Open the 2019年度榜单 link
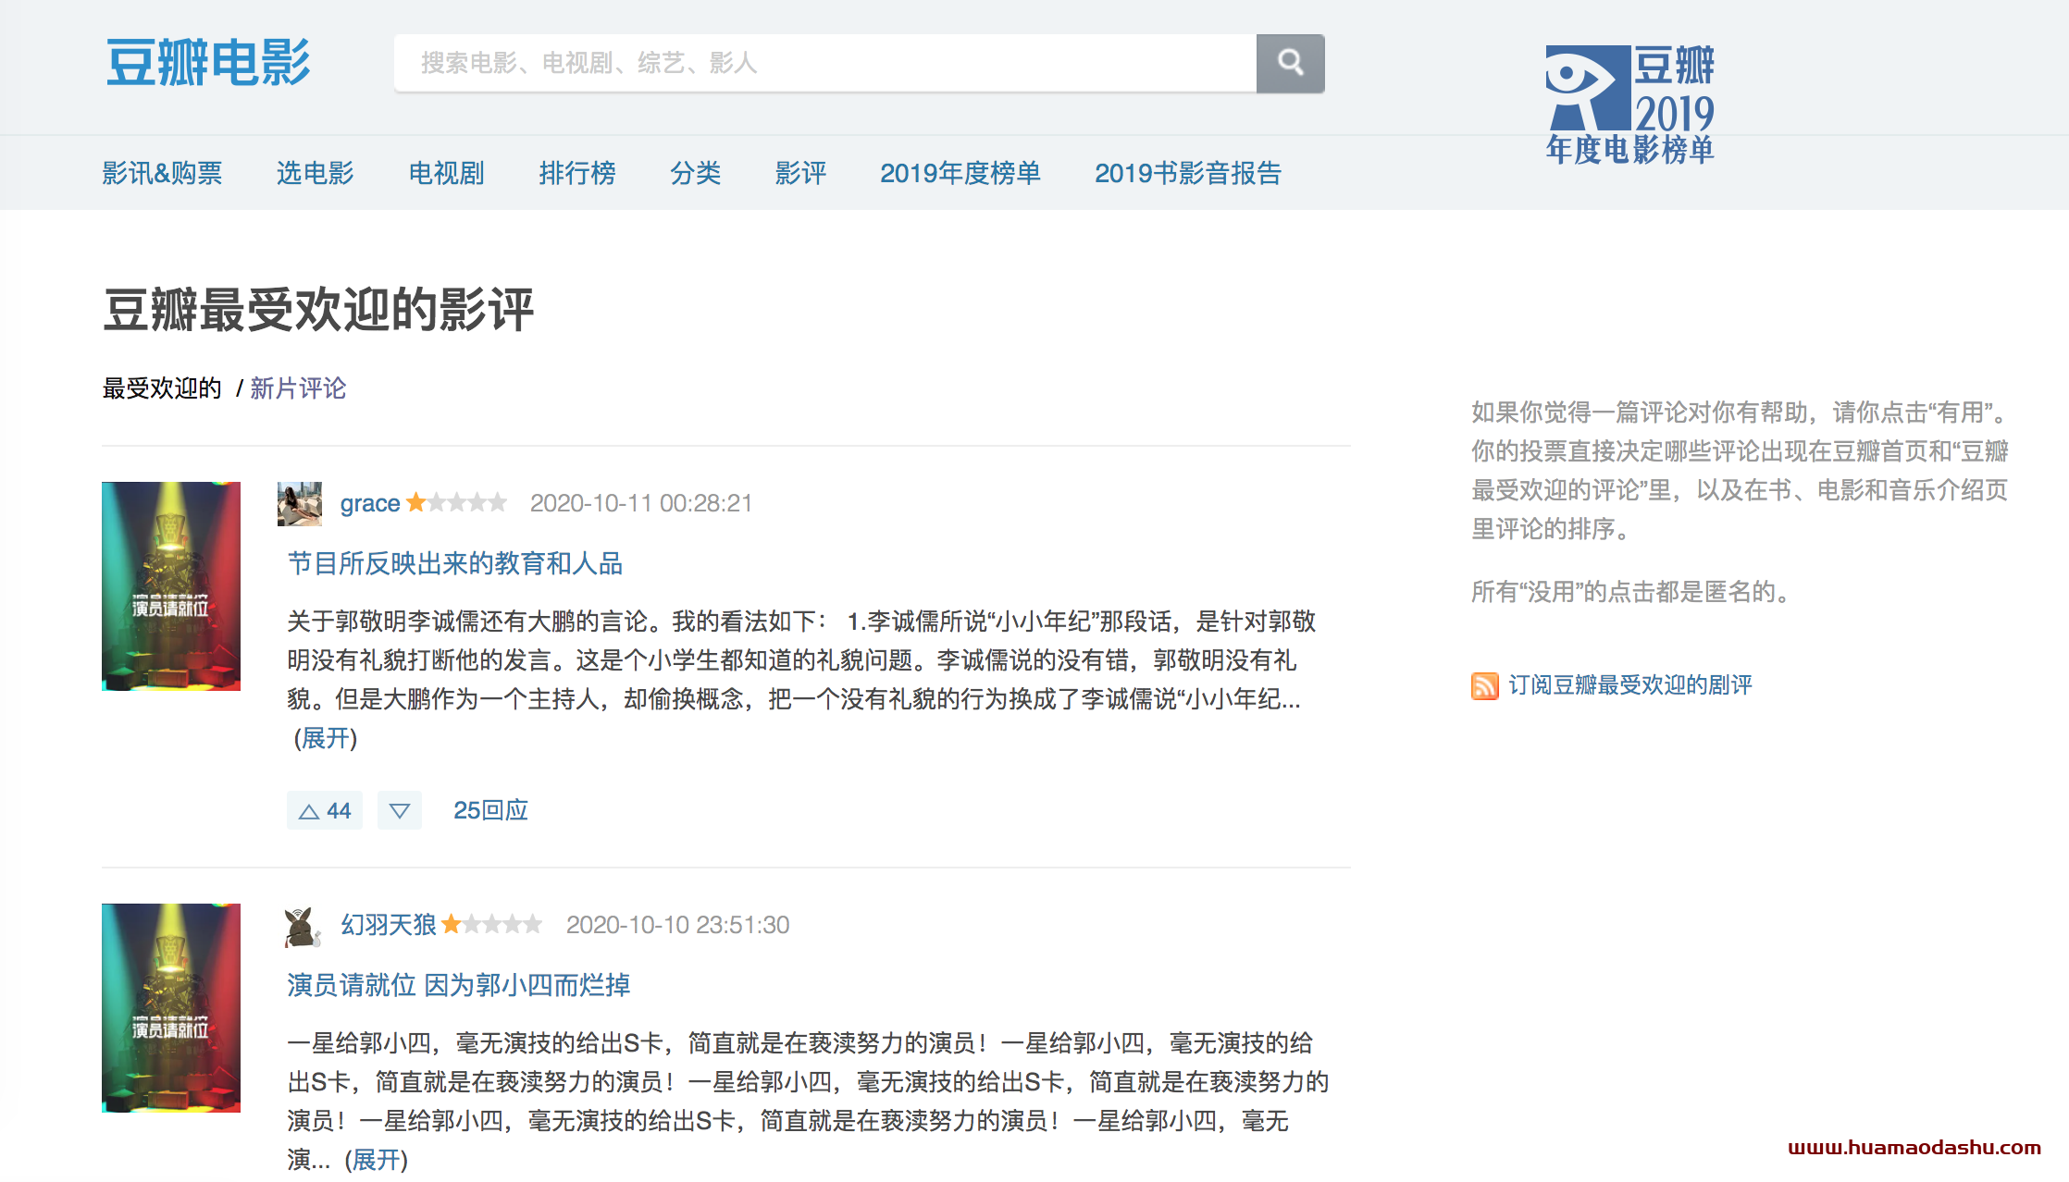 point(960,173)
